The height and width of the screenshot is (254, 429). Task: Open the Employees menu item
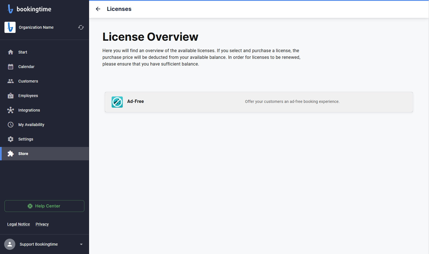45,96
